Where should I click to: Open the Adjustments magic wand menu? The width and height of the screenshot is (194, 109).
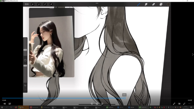pyautogui.click(x=39, y=4)
